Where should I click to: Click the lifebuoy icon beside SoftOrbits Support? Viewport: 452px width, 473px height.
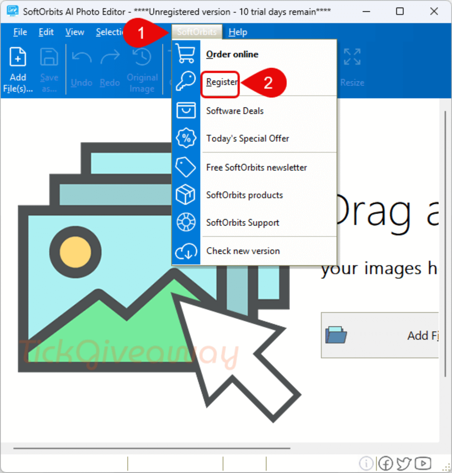pyautogui.click(x=186, y=222)
